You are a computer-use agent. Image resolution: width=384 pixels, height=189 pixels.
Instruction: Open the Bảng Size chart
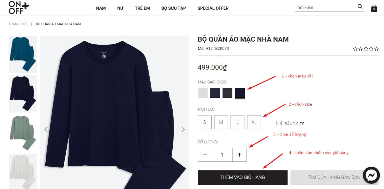click(290, 124)
